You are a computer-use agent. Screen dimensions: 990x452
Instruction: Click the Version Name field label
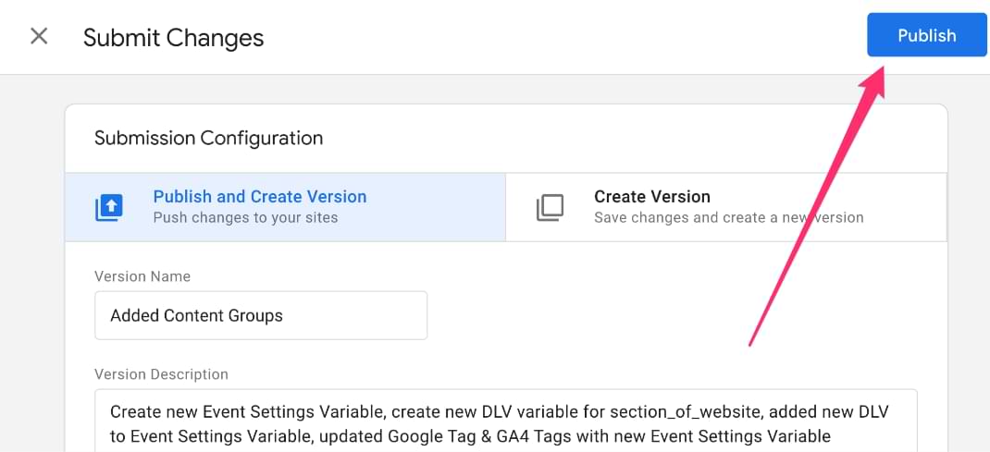click(142, 276)
